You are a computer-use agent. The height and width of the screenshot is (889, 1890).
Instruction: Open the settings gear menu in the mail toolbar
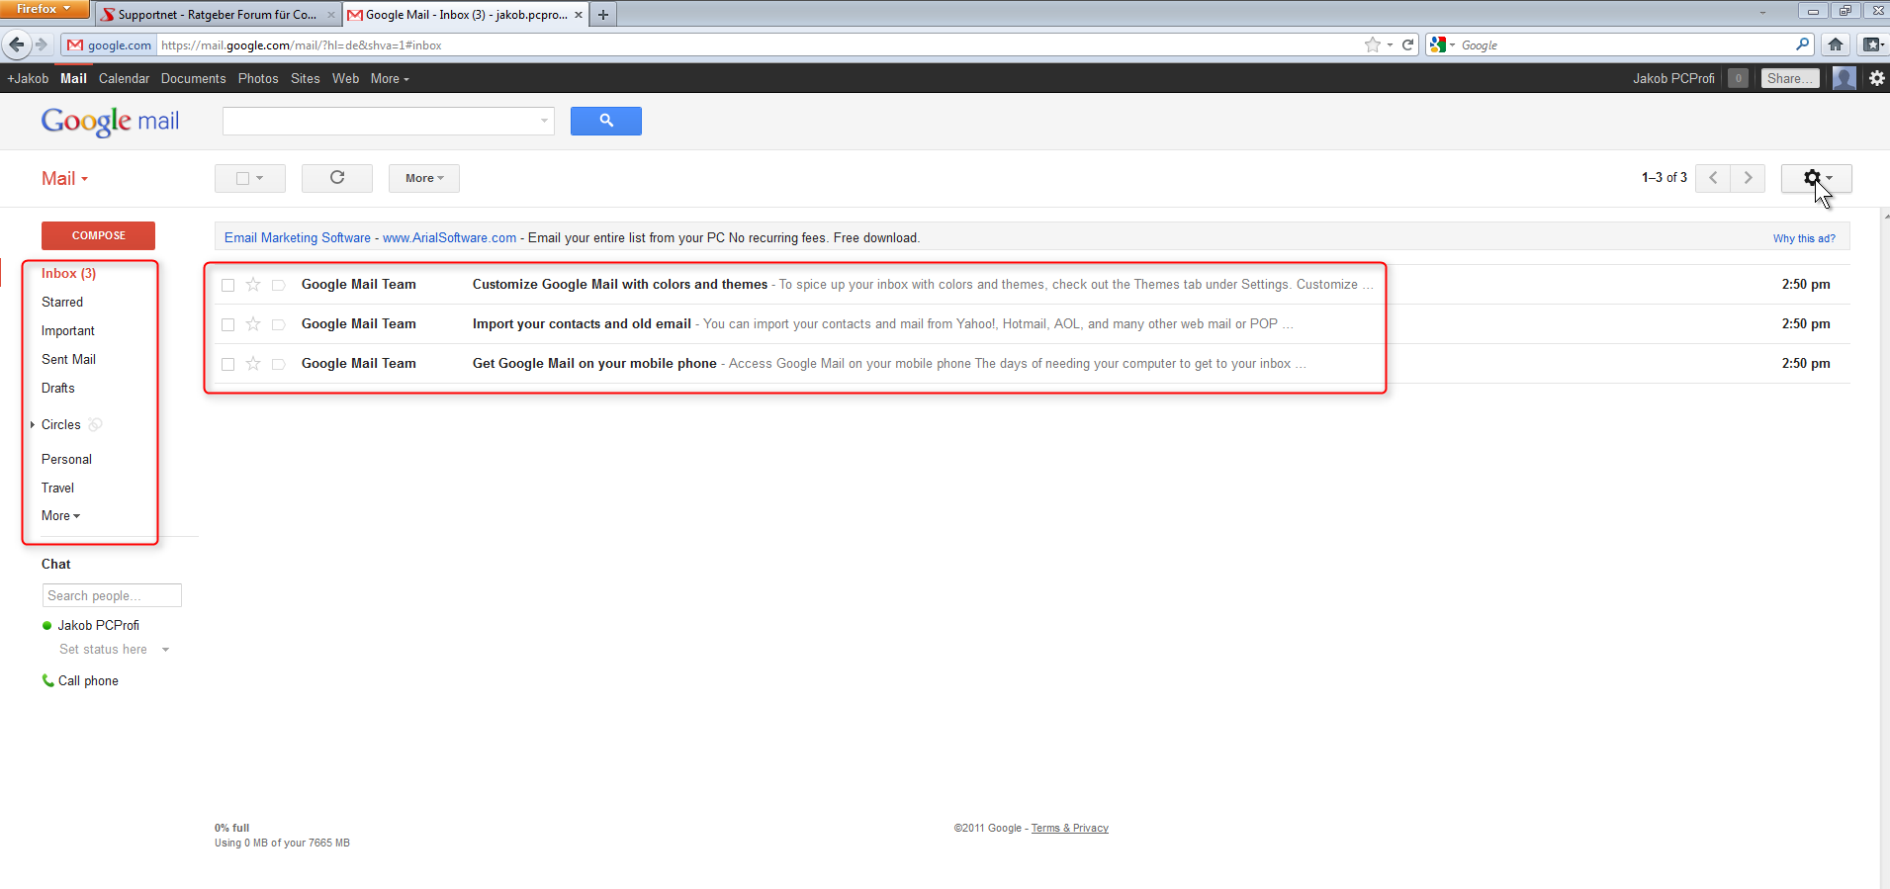[1816, 178]
